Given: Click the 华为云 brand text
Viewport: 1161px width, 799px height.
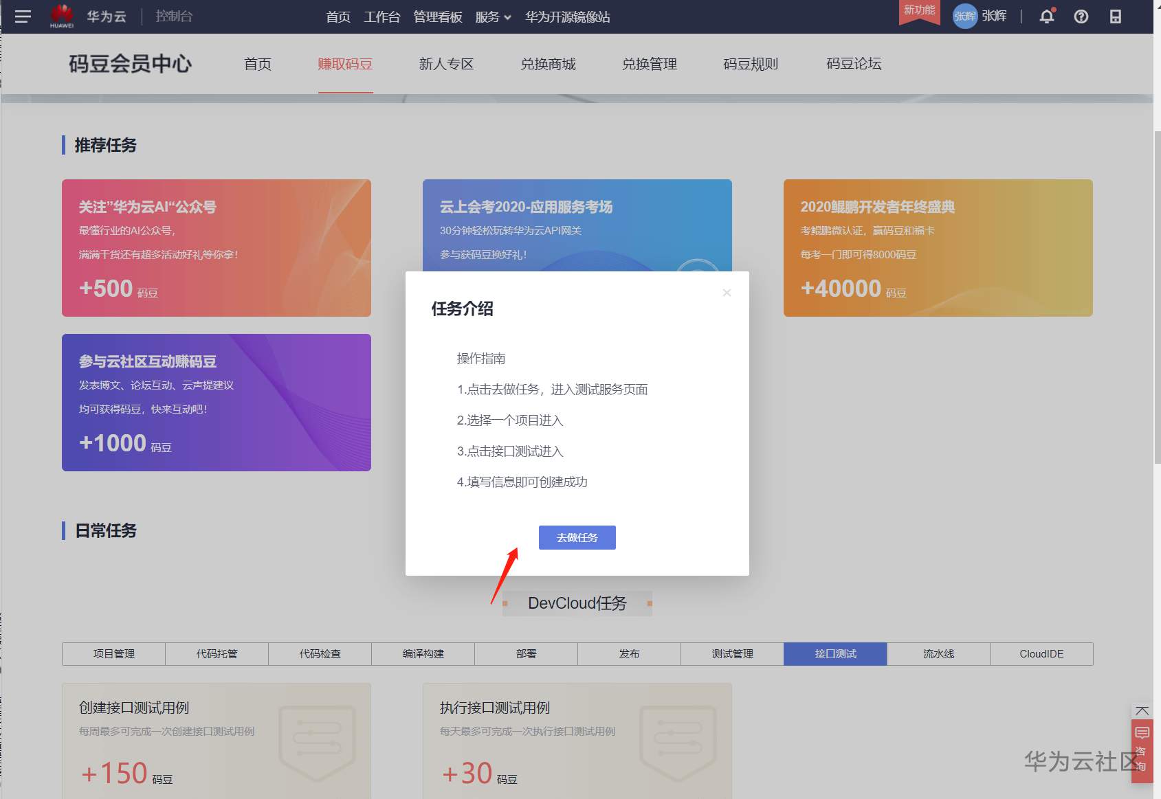Looking at the screenshot, I should [107, 16].
